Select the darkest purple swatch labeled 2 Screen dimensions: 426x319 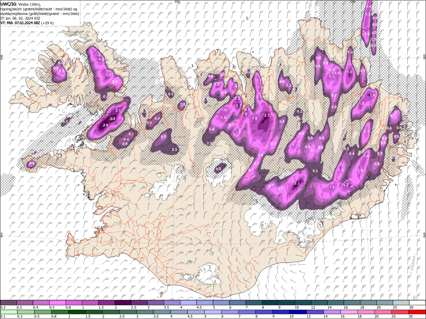122,303
